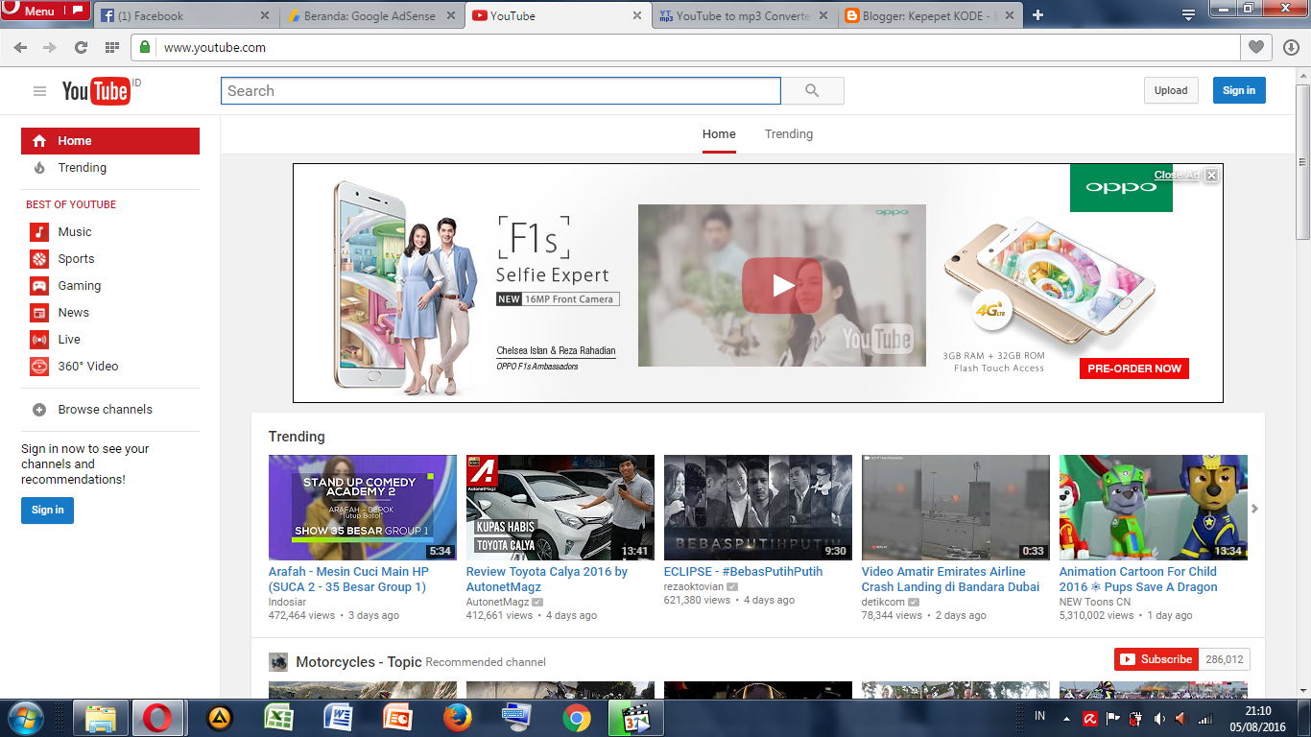Click the blue Sign in button

coord(1239,90)
